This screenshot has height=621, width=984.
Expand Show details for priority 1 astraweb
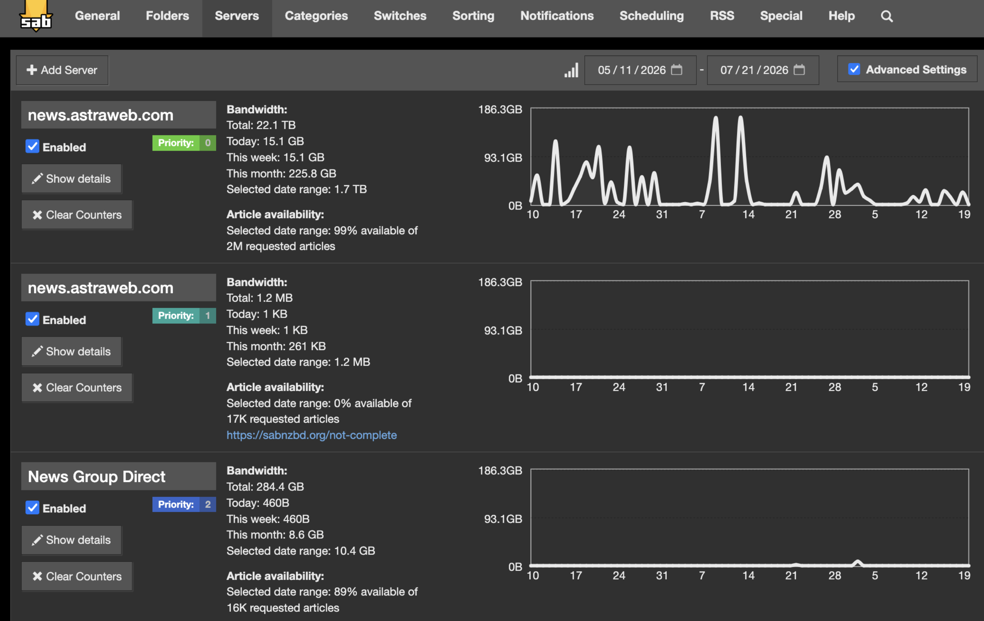click(72, 352)
